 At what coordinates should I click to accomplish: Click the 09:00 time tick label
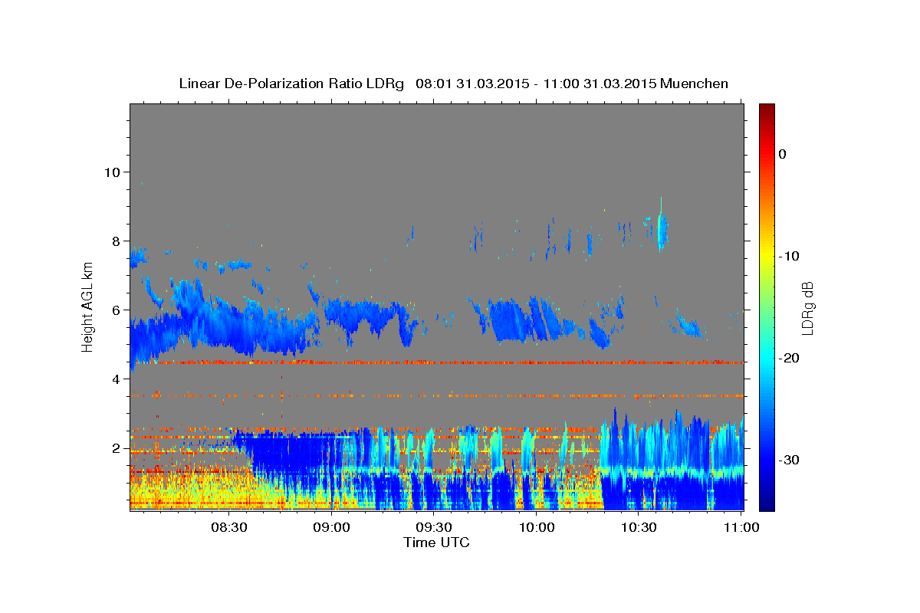331,527
